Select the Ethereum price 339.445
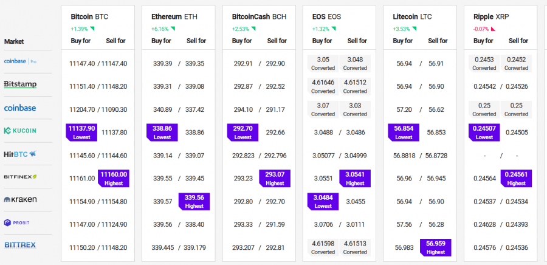This screenshot has width=547, height=265. pos(162,247)
